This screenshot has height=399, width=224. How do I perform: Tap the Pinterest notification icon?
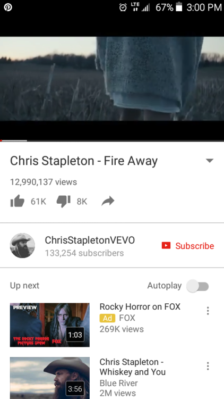8,7
